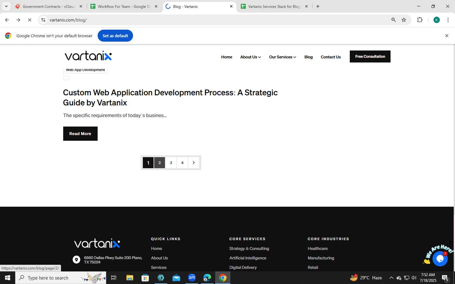Close the Government Contracts tab
455x284 pixels.
[x=81, y=6]
